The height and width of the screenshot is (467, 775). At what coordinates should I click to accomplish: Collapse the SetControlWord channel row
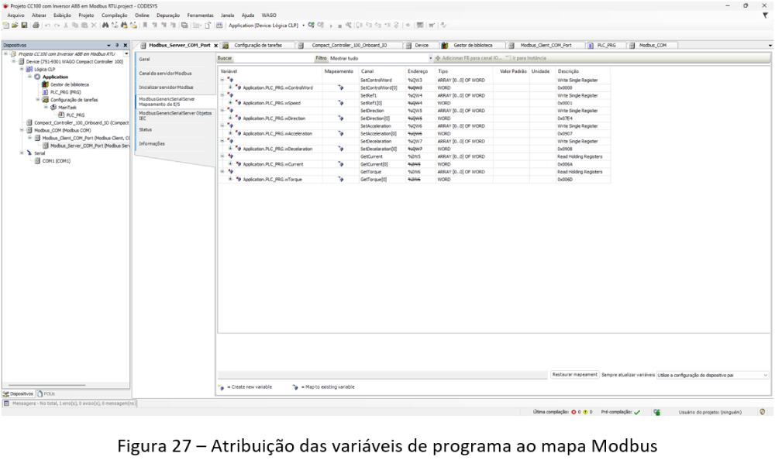222,80
